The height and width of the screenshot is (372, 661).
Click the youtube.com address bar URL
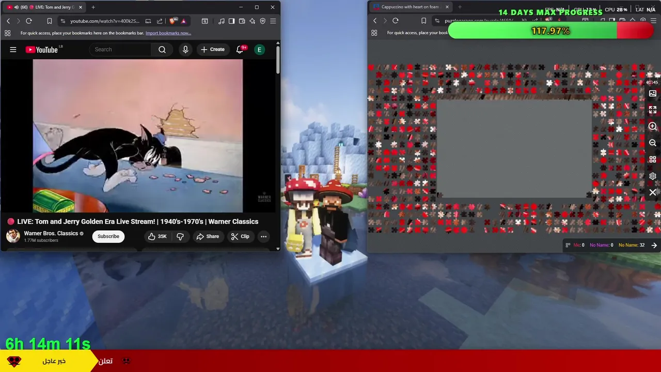(x=105, y=21)
